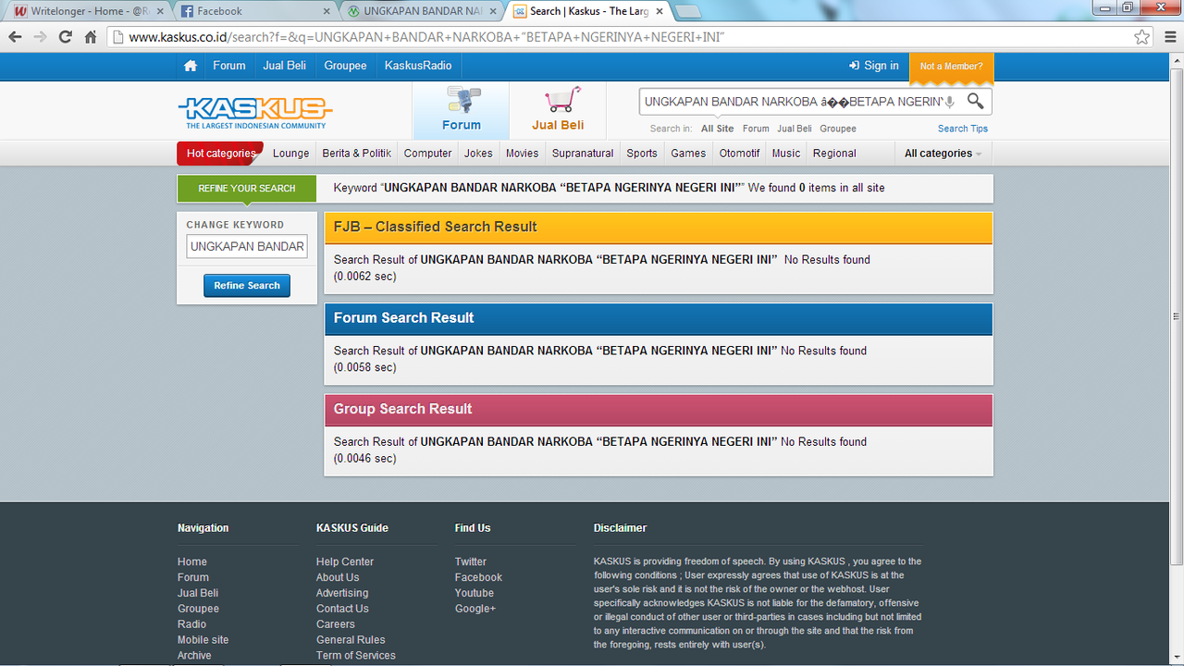Open Search Tips link
Image resolution: width=1184 pixels, height=666 pixels.
pos(963,129)
